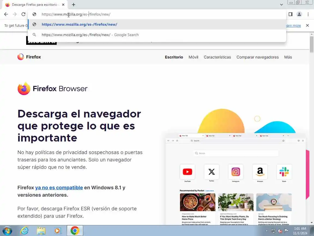Click the X Twitter shortcut tile
Viewport: 314px width, 236px height.
pos(212,172)
